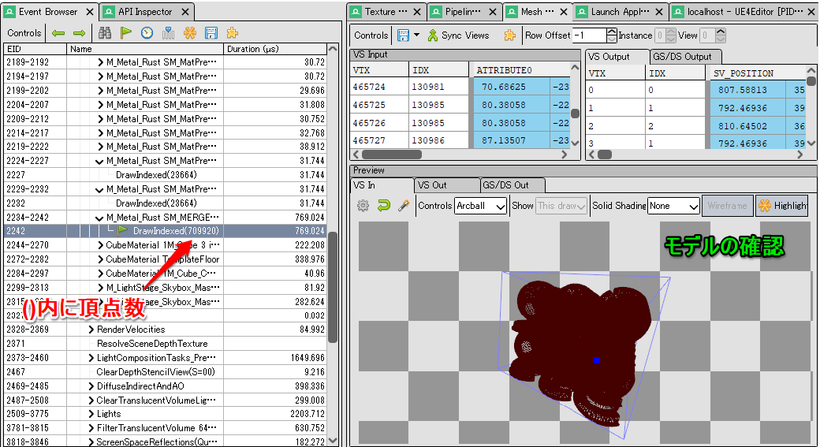Expand DiffuseIndirectAndAO event group
Screen dimensions: 820x447
pyautogui.click(x=91, y=386)
